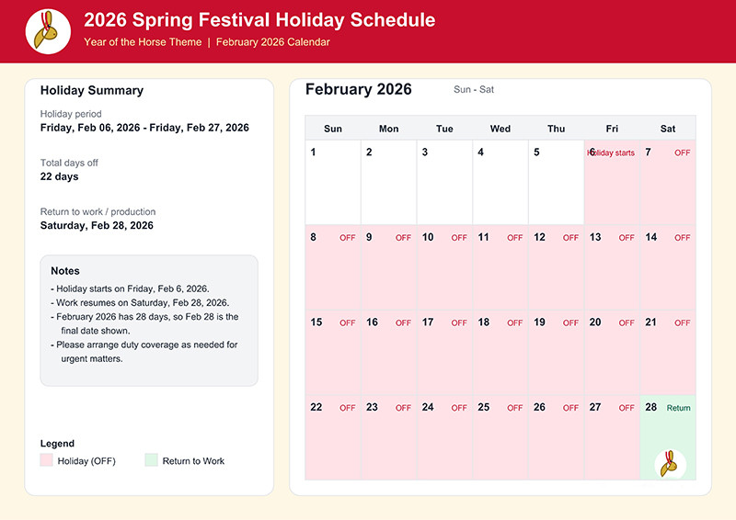Select February 14 on the calendar
Viewport: 736px width, 520px height.
coord(668,267)
